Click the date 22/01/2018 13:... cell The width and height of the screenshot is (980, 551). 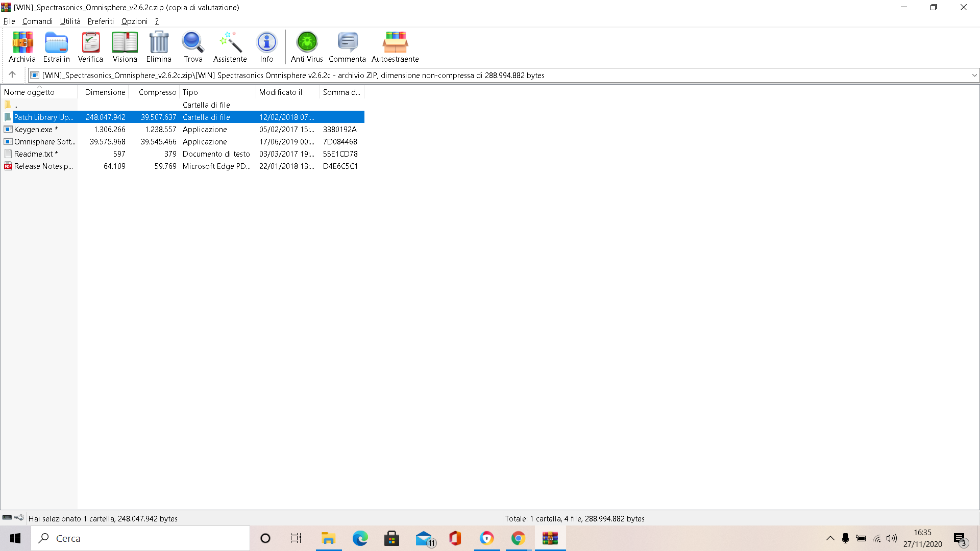tap(286, 166)
